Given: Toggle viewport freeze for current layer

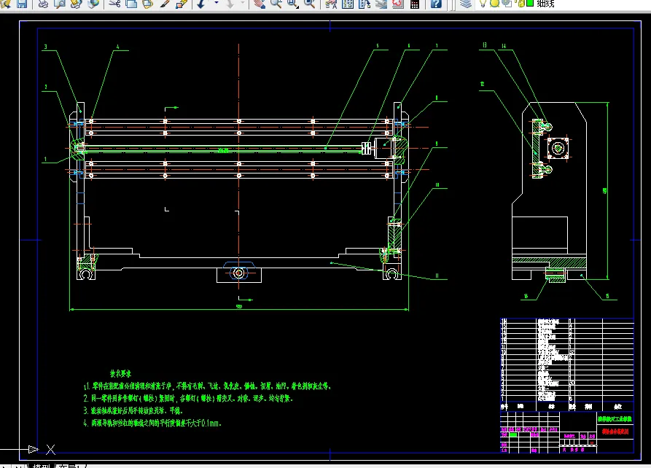Looking at the screenshot, I should click(x=507, y=4).
